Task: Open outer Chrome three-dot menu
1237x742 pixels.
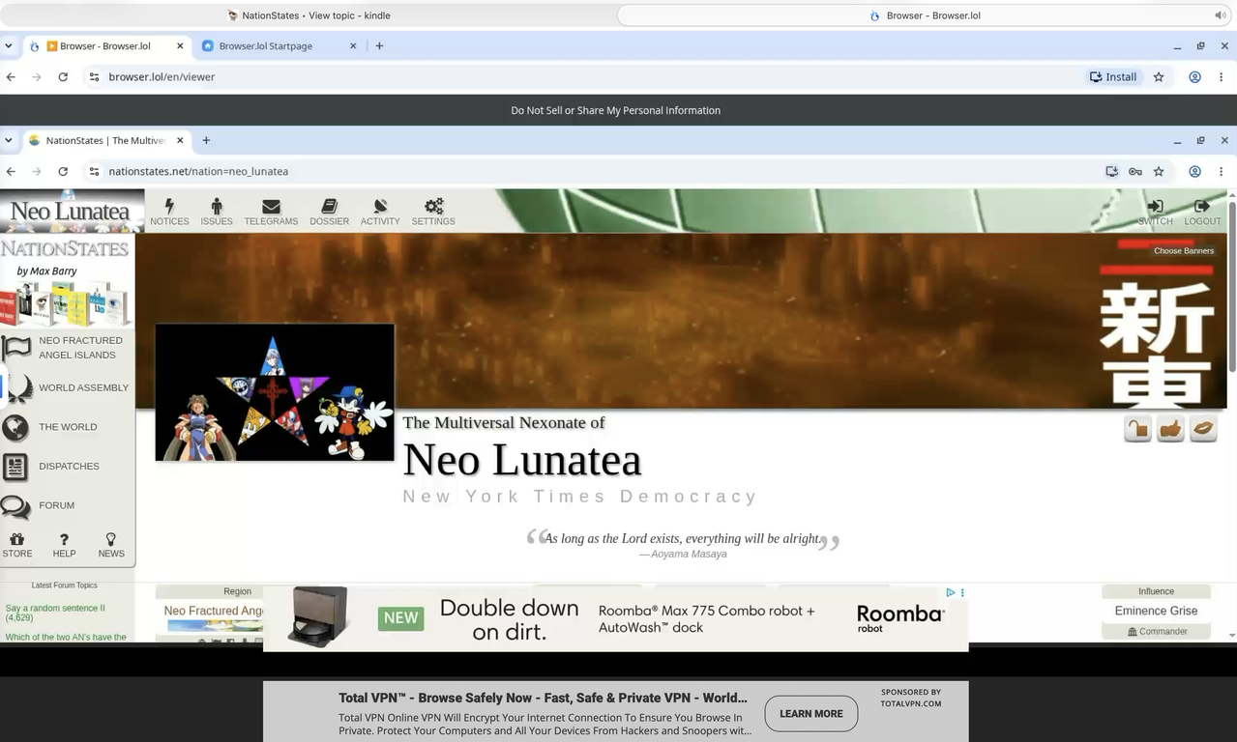Action: 1222,76
